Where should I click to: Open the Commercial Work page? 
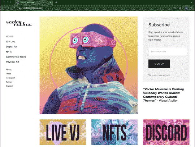pyautogui.click(x=16, y=57)
